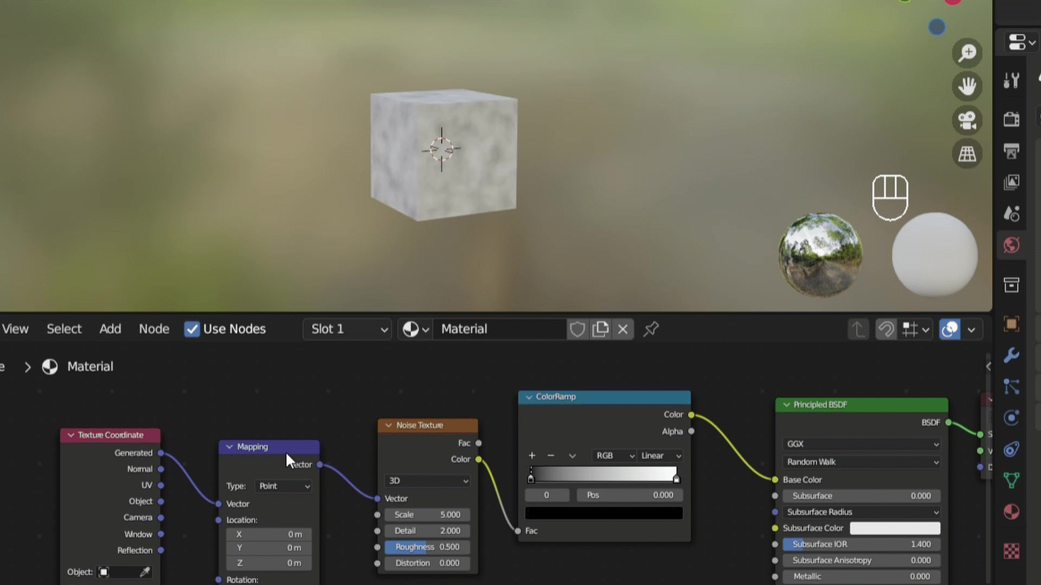Click the pan view hand icon
This screenshot has height=585, width=1041.
(967, 87)
